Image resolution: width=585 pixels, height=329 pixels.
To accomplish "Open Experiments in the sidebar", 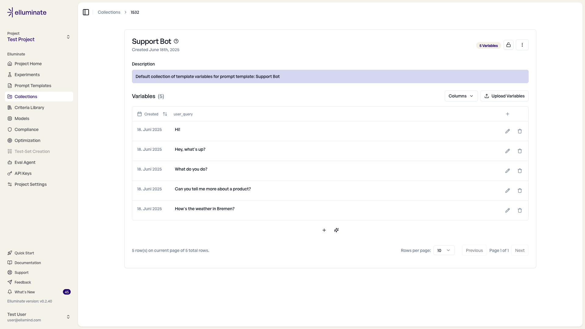I will tap(27, 75).
